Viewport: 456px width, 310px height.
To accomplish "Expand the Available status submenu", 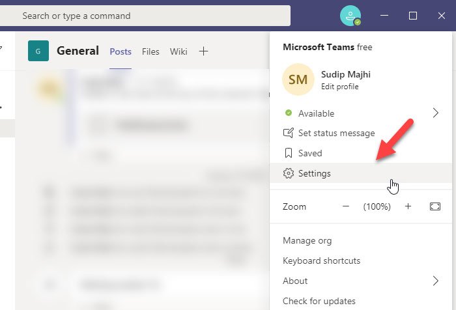I will tap(435, 113).
